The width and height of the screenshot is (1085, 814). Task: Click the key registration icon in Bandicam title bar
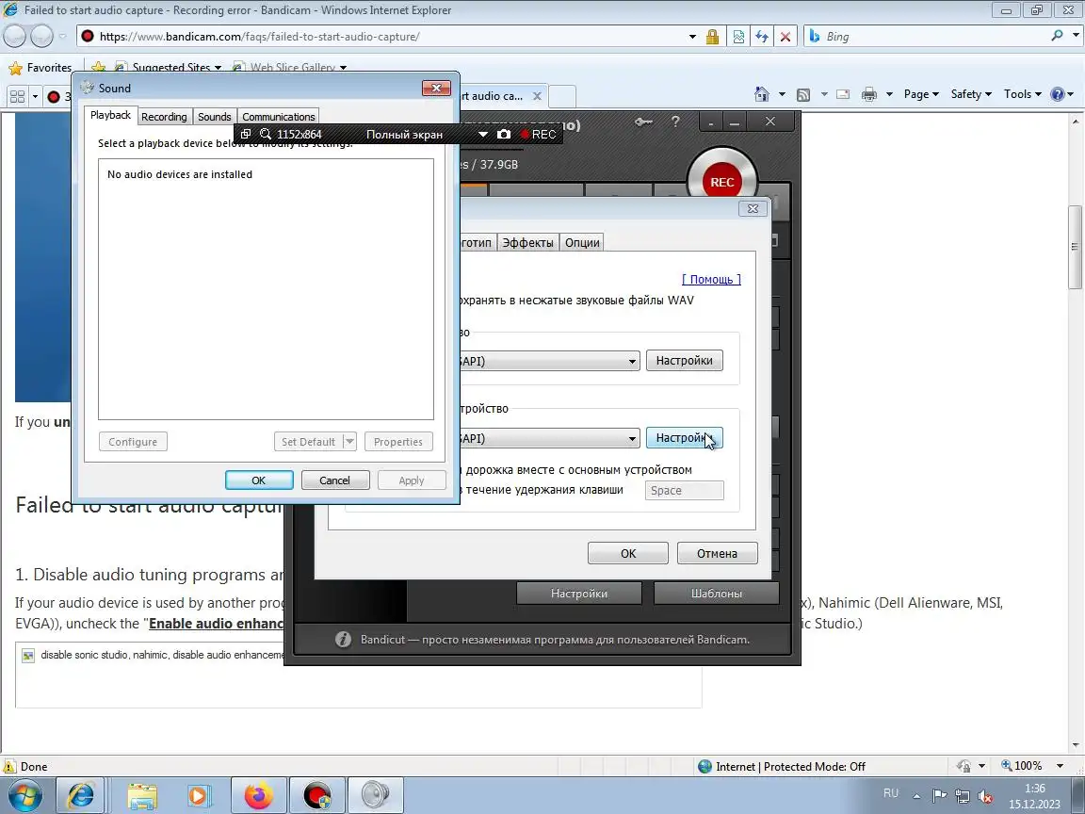[643, 122]
